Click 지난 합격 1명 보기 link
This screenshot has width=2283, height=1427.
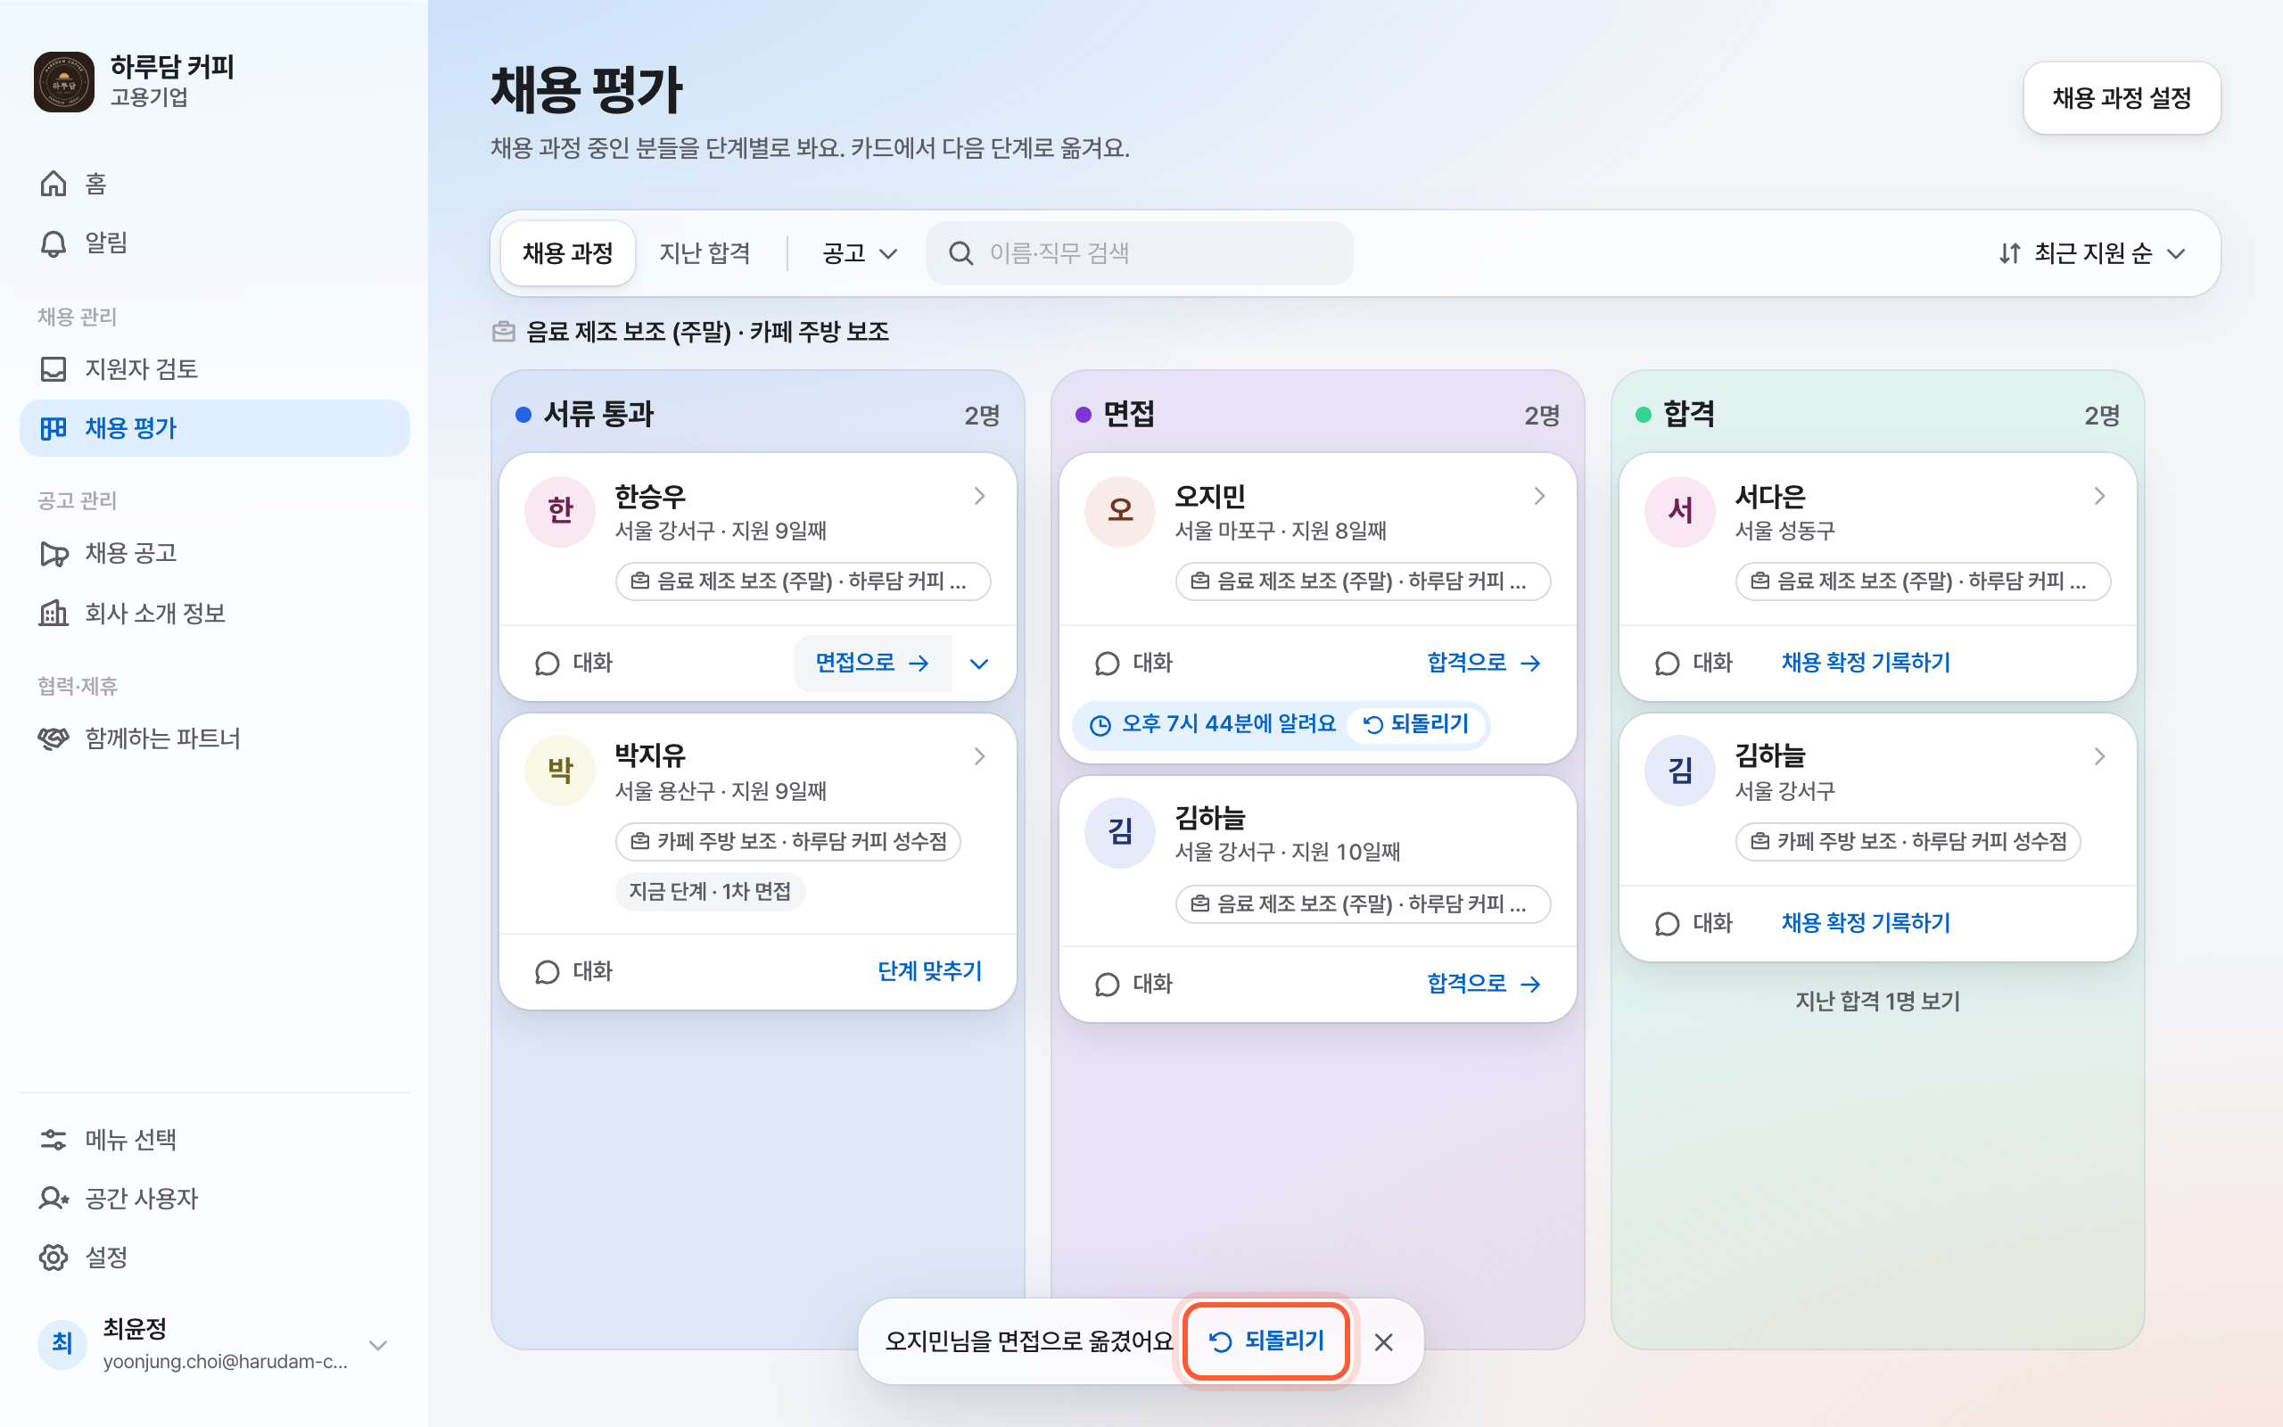tap(1877, 1002)
